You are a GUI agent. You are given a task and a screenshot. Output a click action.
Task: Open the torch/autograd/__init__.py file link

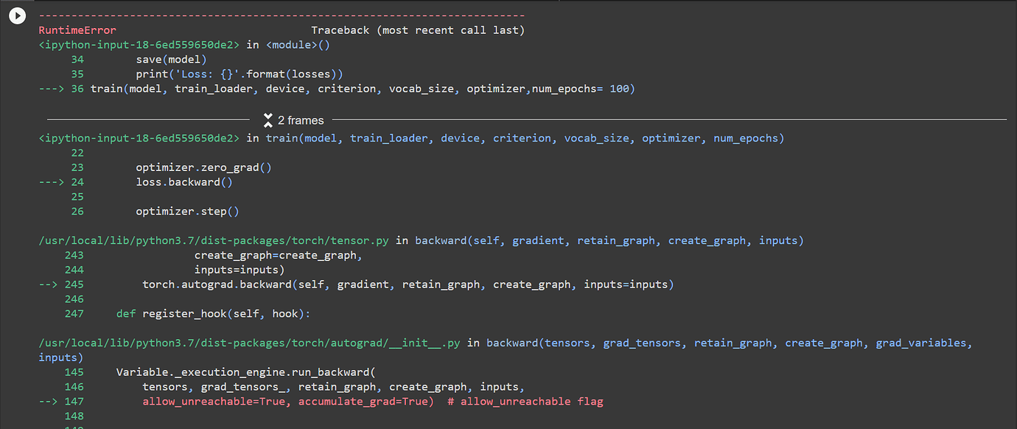(246, 343)
